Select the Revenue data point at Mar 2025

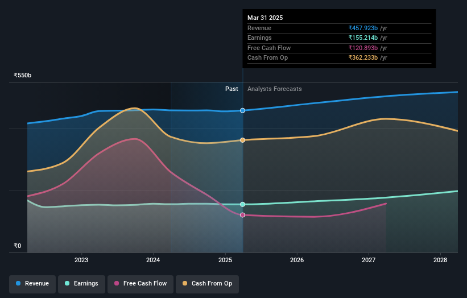pyautogui.click(x=243, y=110)
